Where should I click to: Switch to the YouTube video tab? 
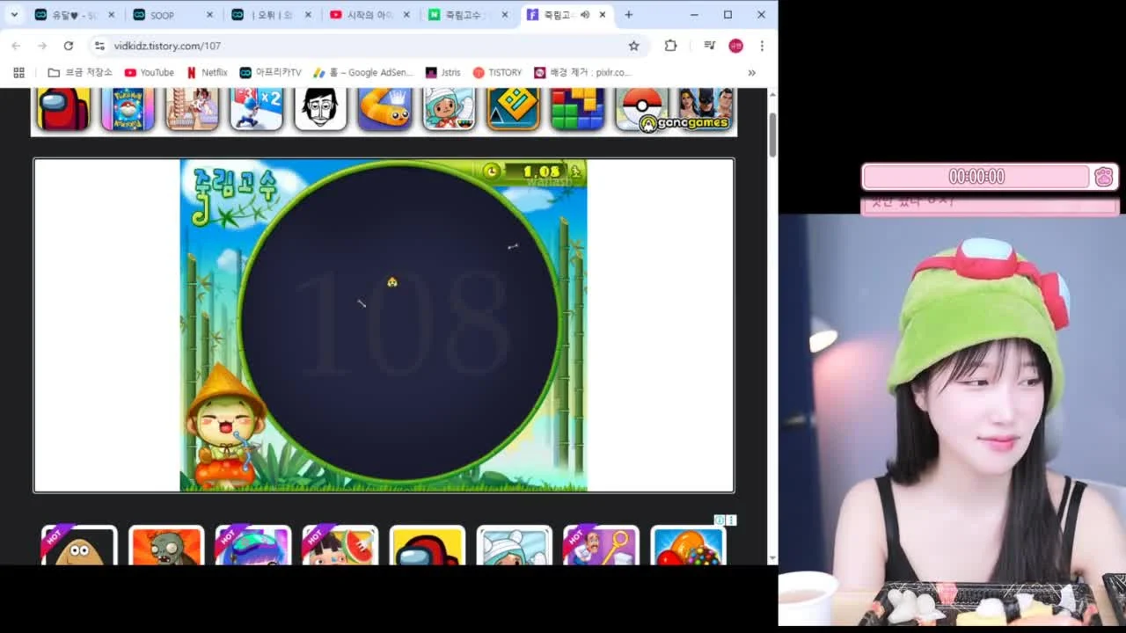click(369, 15)
